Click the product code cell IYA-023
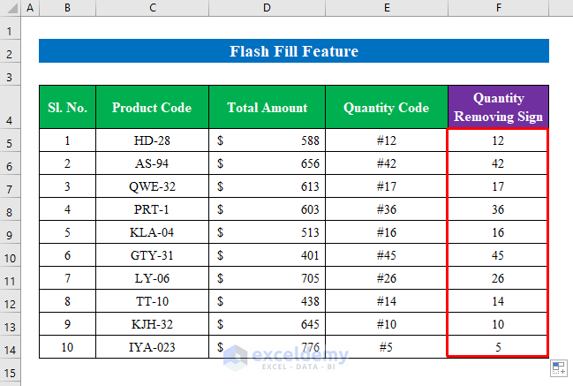This screenshot has height=386, width=573. pyautogui.click(x=152, y=347)
